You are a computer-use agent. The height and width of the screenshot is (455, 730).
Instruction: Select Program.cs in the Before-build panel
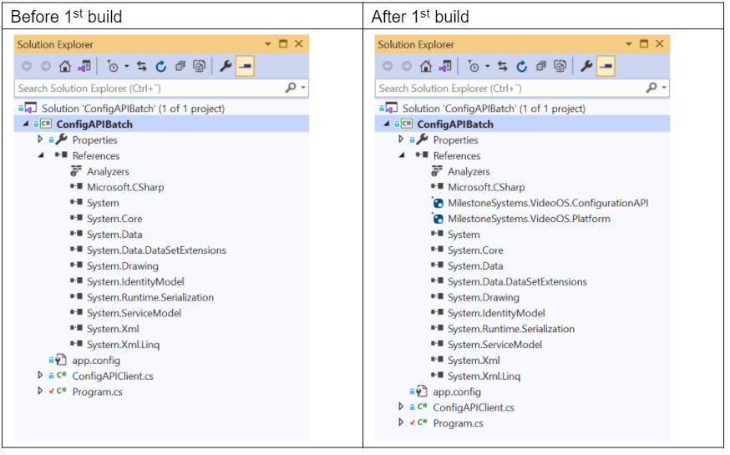97,392
